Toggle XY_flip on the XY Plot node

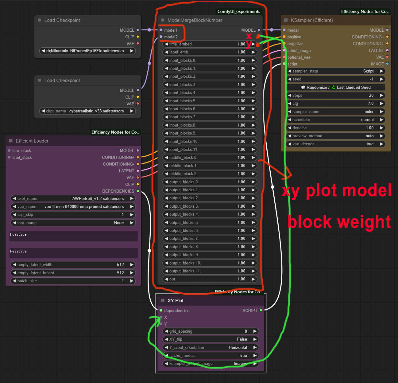pyautogui.click(x=211, y=339)
